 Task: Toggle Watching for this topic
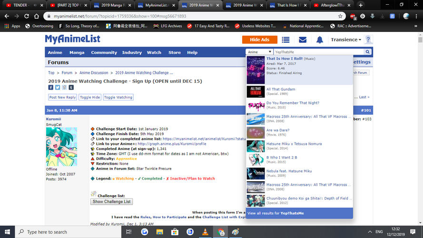click(x=118, y=97)
